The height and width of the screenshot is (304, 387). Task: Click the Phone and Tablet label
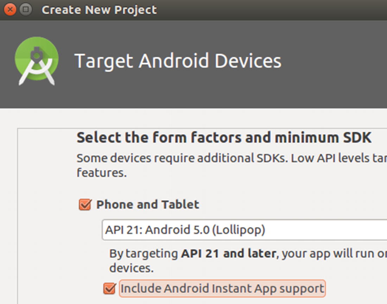pos(148,204)
